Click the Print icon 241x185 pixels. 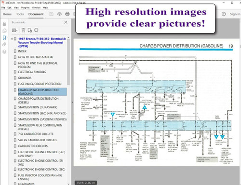click(67, 14)
